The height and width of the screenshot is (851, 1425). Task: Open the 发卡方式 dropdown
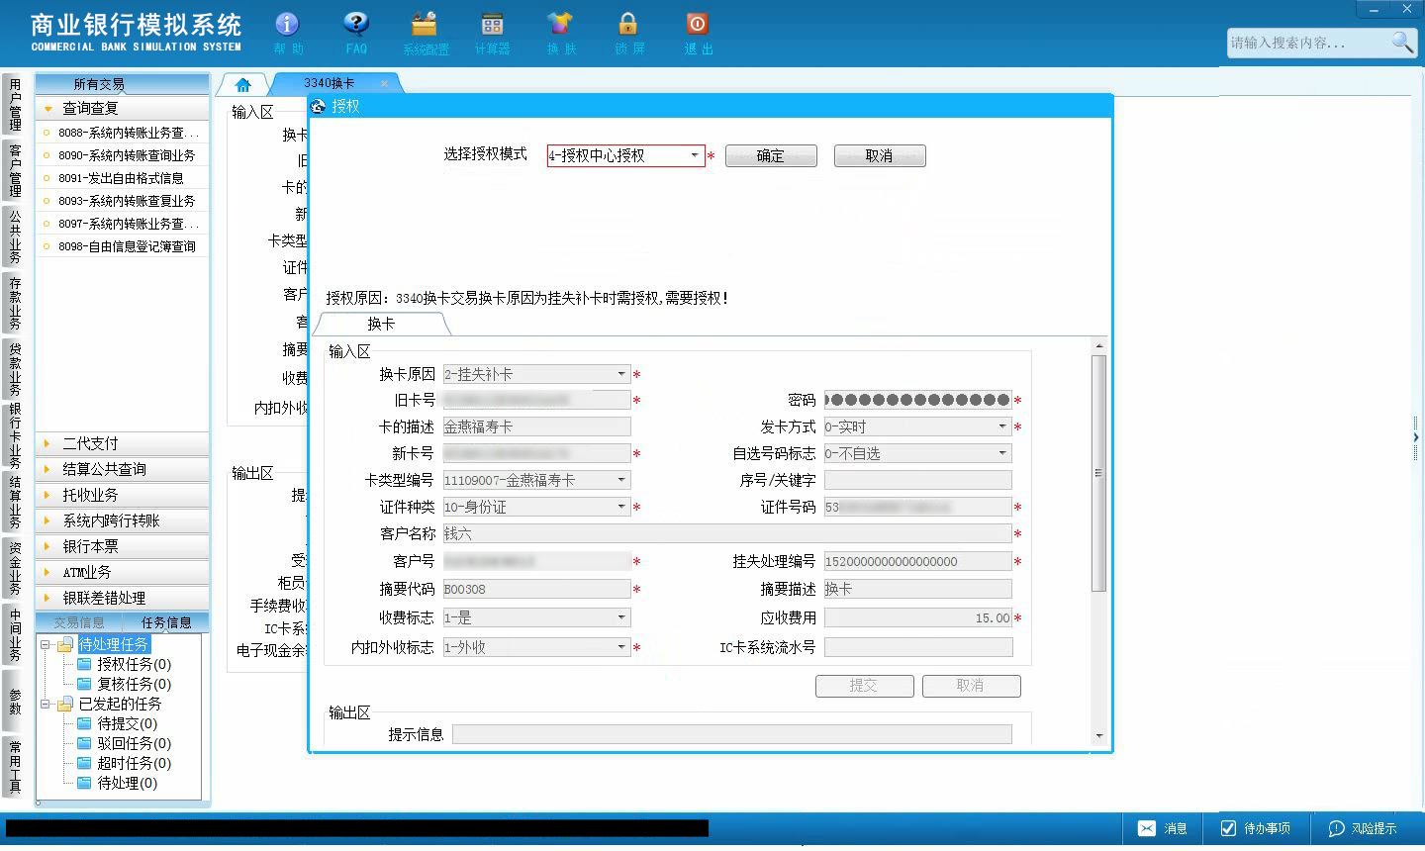[x=1002, y=426]
